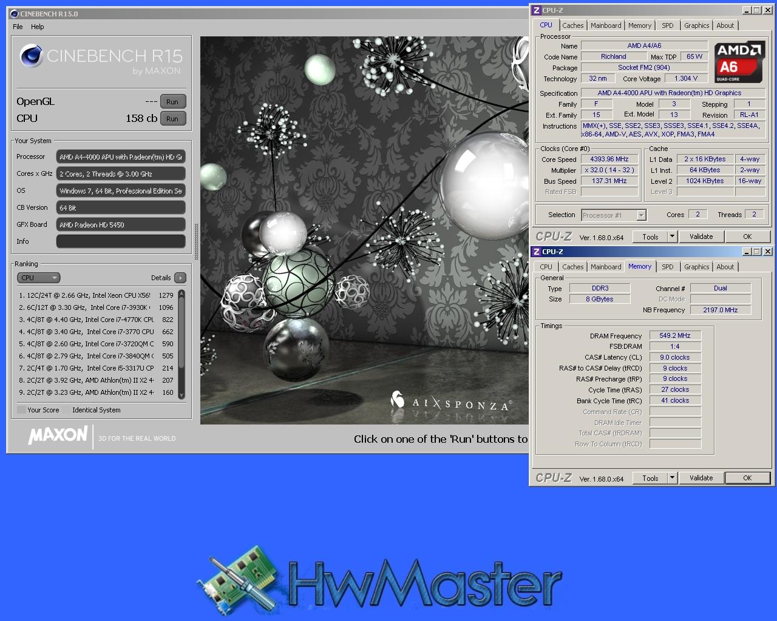Click the Cores x GHz field in Your System
The image size is (777, 621).
click(x=121, y=173)
